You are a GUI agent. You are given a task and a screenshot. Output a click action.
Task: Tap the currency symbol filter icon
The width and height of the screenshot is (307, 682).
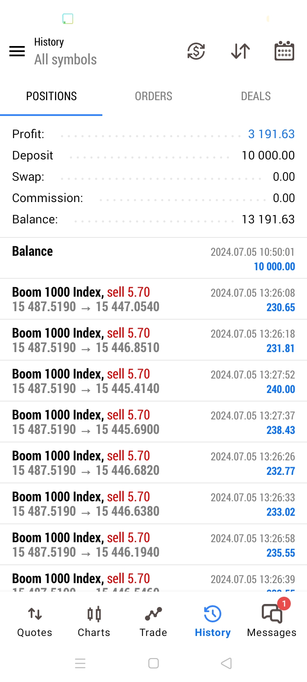click(196, 52)
